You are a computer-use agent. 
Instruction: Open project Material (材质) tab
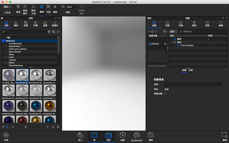point(167,24)
